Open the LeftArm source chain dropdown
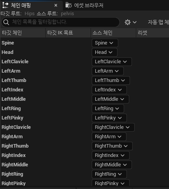The image size is (169, 189). [x=108, y=71]
